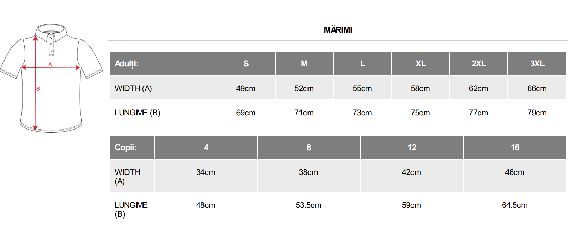Select the S size column header
Viewport: 582px width, 231px height.
pos(246,64)
